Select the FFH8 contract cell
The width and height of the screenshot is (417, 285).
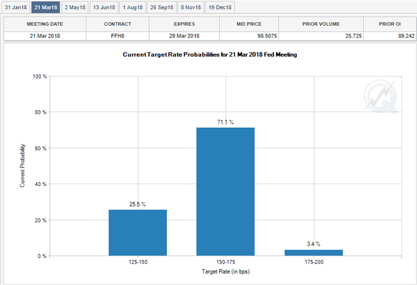(118, 36)
